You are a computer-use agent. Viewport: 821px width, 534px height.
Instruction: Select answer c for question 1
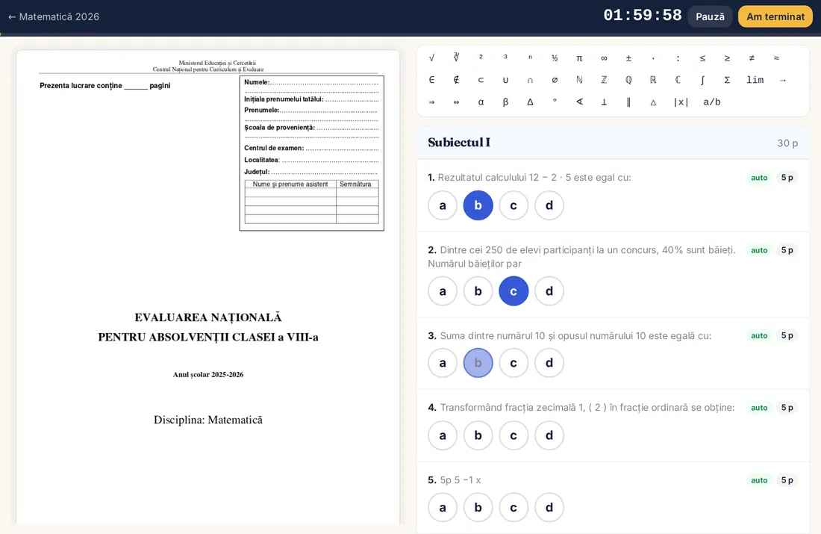coord(513,205)
